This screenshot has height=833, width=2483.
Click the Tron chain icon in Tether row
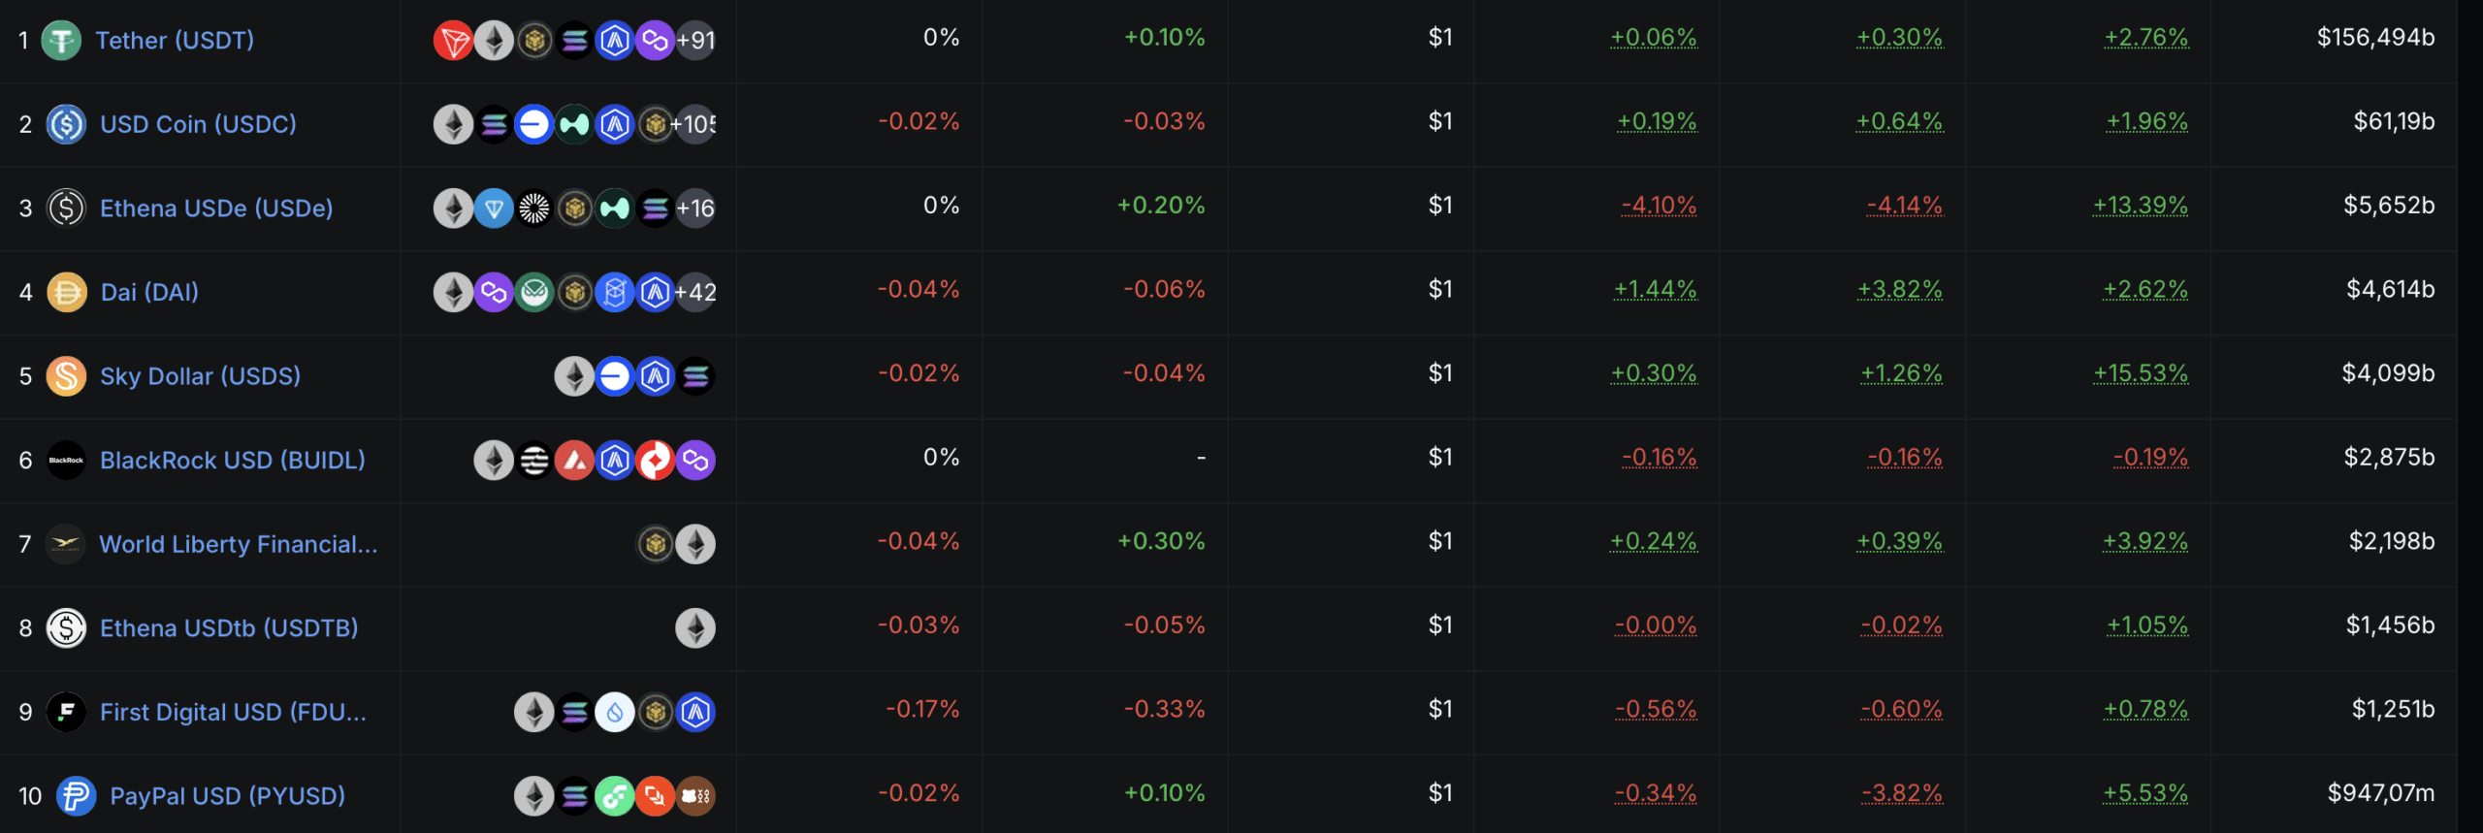[453, 41]
